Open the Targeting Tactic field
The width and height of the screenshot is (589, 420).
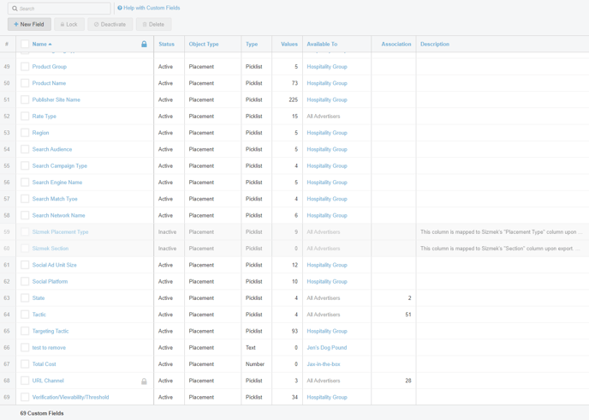click(x=51, y=331)
